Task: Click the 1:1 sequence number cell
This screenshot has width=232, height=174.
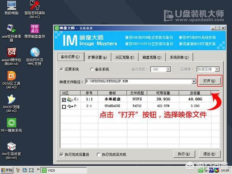Action: (x=89, y=99)
